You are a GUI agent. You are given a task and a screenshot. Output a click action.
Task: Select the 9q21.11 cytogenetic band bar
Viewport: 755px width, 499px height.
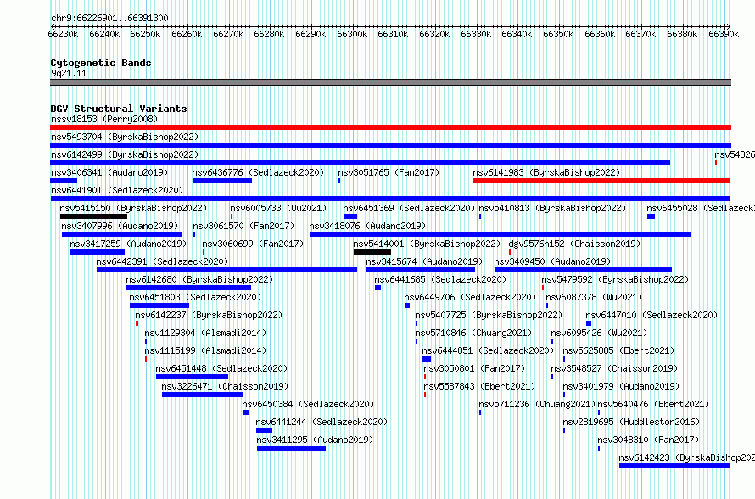[390, 82]
